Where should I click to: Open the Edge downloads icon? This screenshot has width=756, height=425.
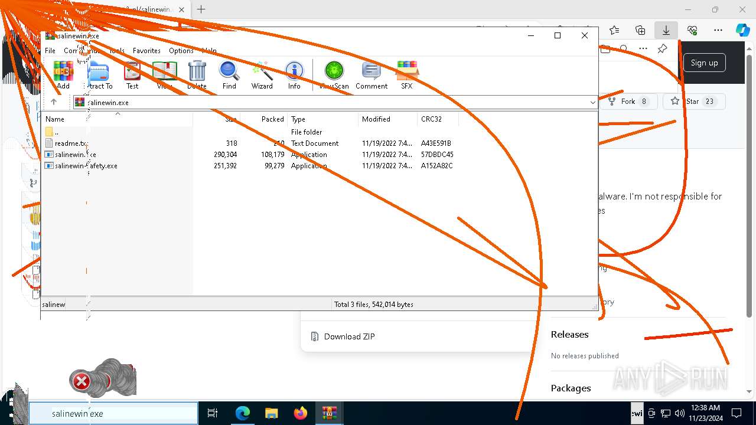coord(666,30)
